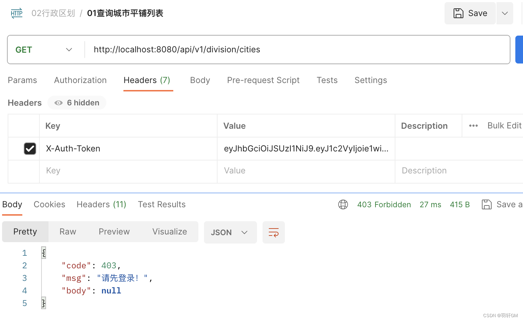This screenshot has height=321, width=523.
Task: Go to the Pre-request Script tab
Action: [x=263, y=80]
